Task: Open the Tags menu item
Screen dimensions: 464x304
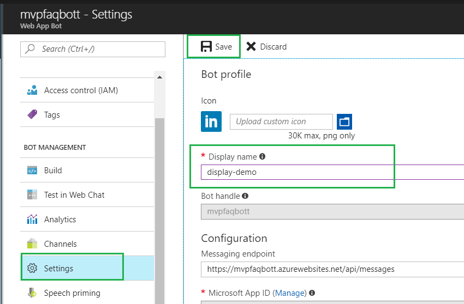Action: [52, 115]
